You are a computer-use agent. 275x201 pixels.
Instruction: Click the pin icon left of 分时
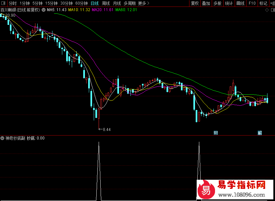pos(4,3)
